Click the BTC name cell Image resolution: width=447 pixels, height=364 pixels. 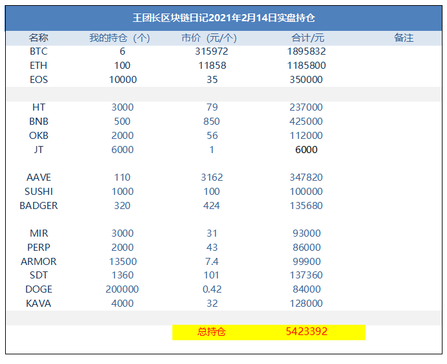tap(39, 51)
